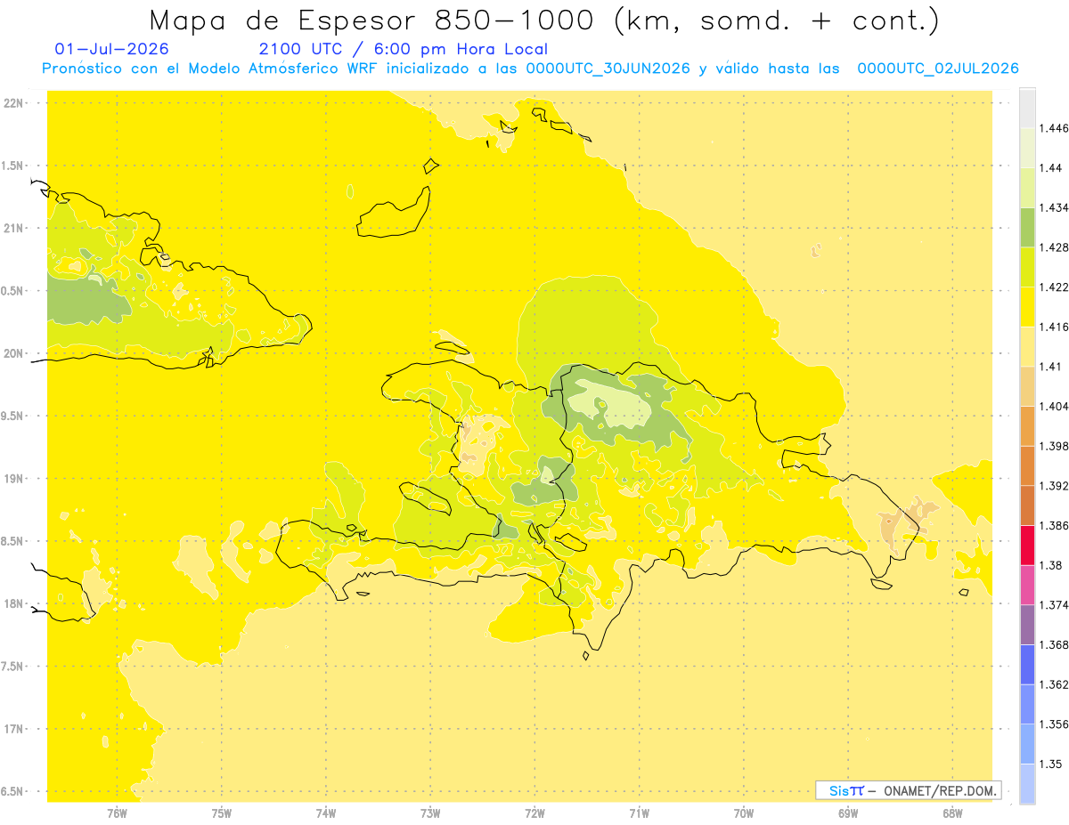Click the 1.41 legend value

tap(1051, 367)
